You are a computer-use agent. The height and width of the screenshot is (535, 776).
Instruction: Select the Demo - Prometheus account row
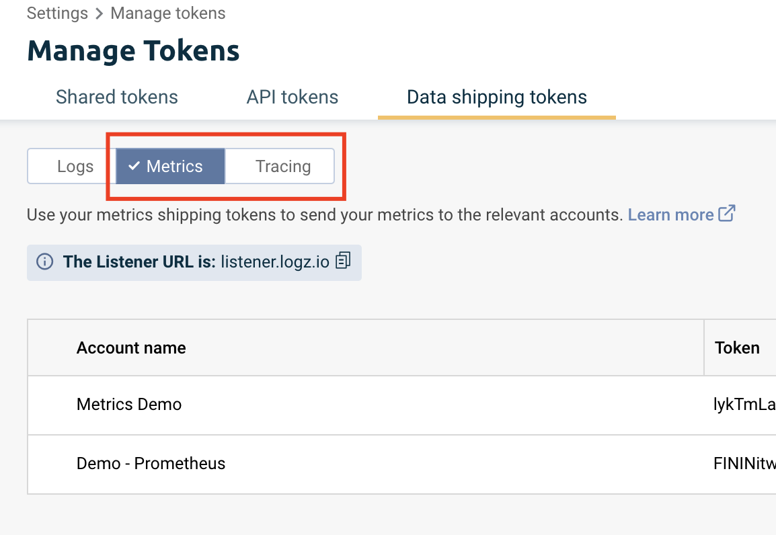point(402,464)
